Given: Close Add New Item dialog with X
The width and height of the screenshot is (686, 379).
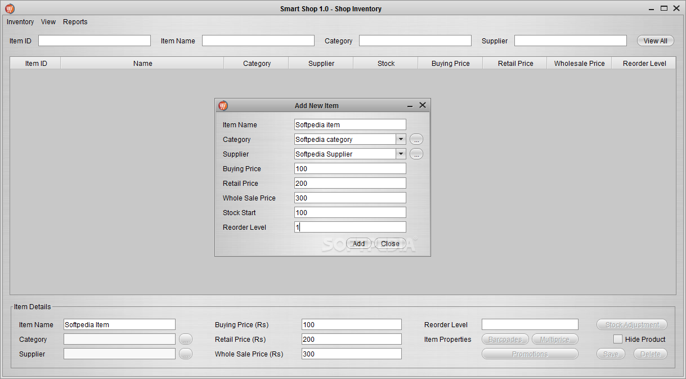Looking at the screenshot, I should tap(423, 105).
